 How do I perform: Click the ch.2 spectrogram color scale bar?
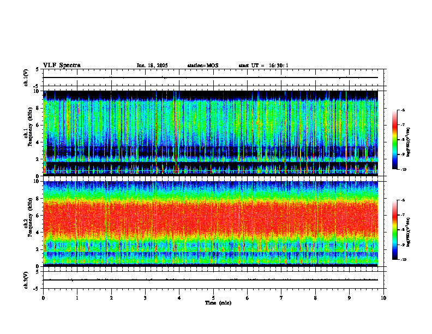(x=395, y=230)
